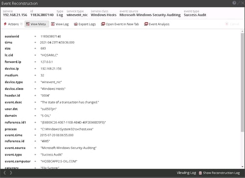Click service type value winevent_nic
This screenshot has height=178, width=245.
[x=77, y=15]
